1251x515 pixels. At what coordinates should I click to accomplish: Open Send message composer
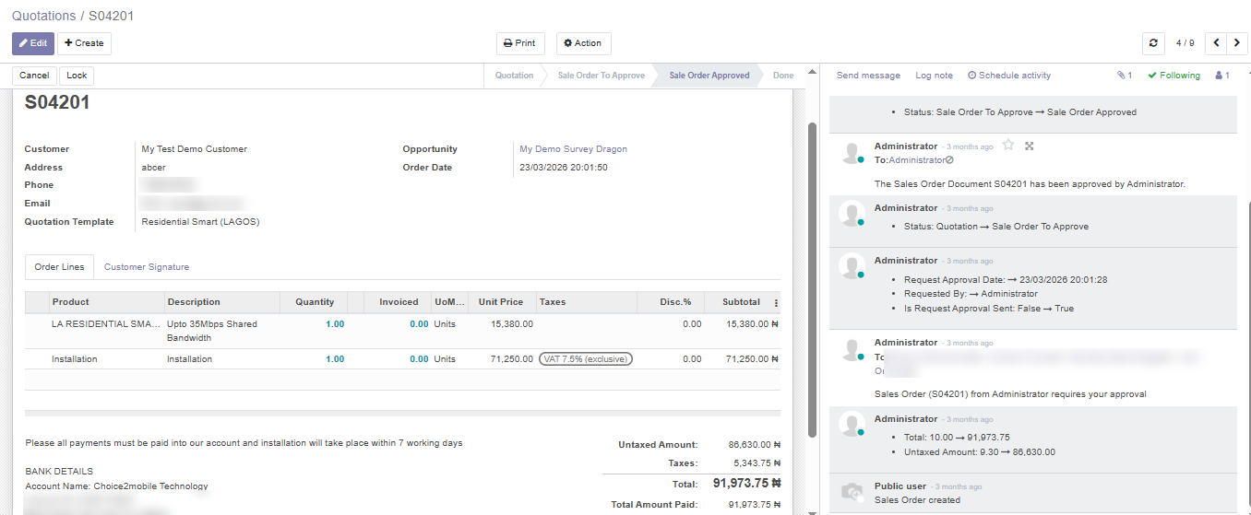868,76
